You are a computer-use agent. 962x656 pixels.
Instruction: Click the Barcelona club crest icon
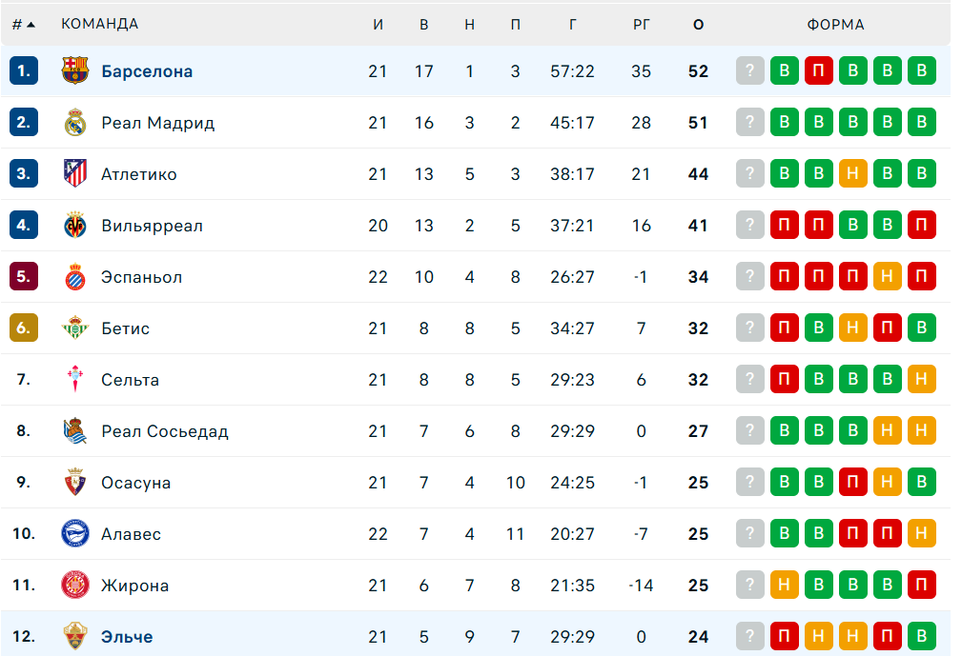74,70
